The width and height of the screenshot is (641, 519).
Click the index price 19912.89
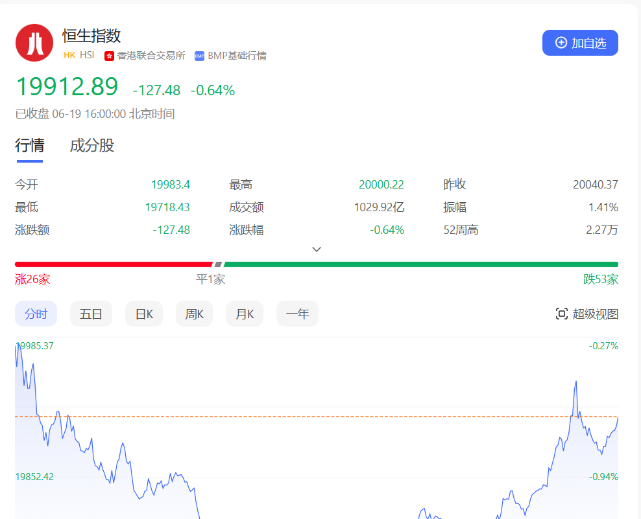point(67,87)
